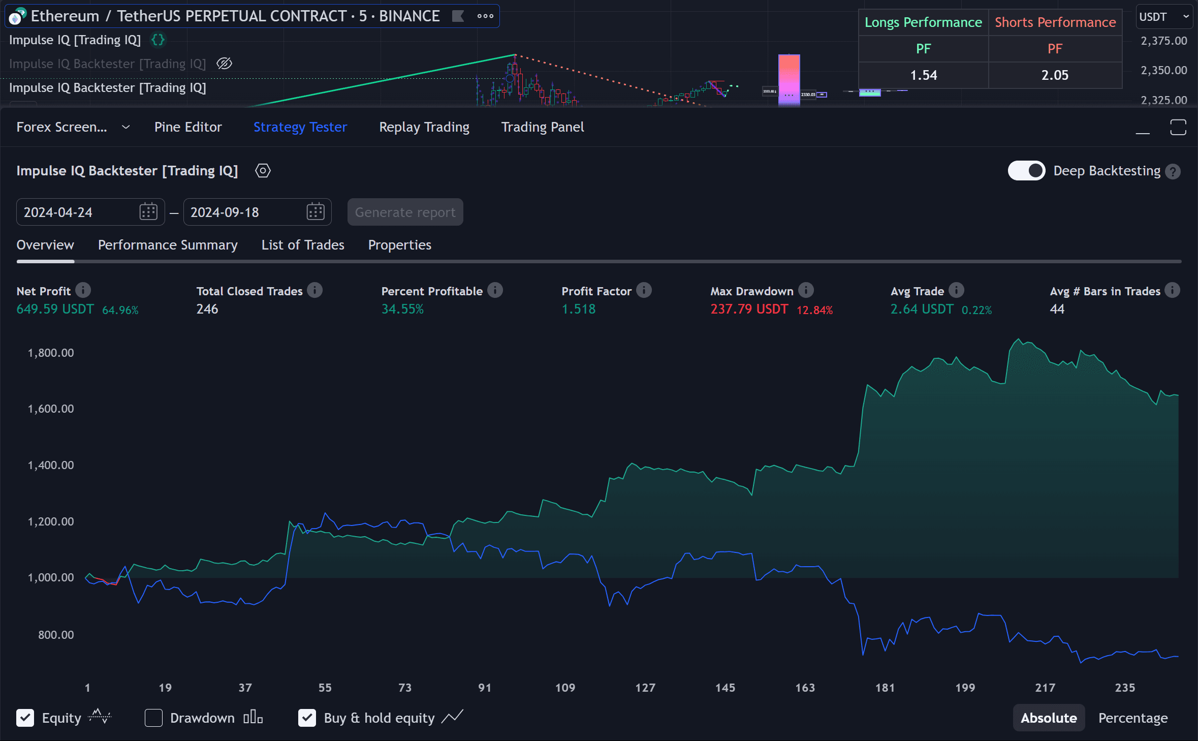Open the Pine Editor tab
The width and height of the screenshot is (1198, 741).
pos(188,127)
